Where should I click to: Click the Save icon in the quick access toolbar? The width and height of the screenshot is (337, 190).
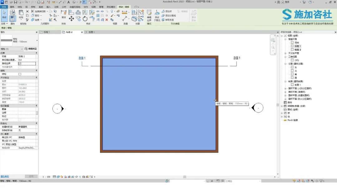click(x=16, y=2)
